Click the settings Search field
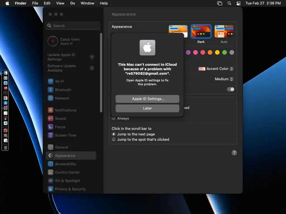Image resolution: width=286 pixels, height=214 pixels. coord(73,26)
